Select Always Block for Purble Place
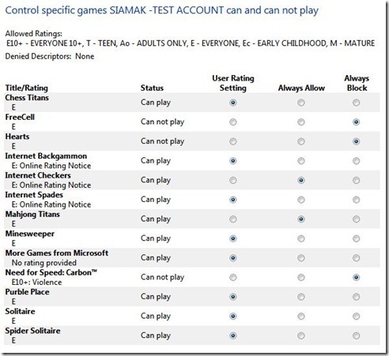 pyautogui.click(x=356, y=297)
